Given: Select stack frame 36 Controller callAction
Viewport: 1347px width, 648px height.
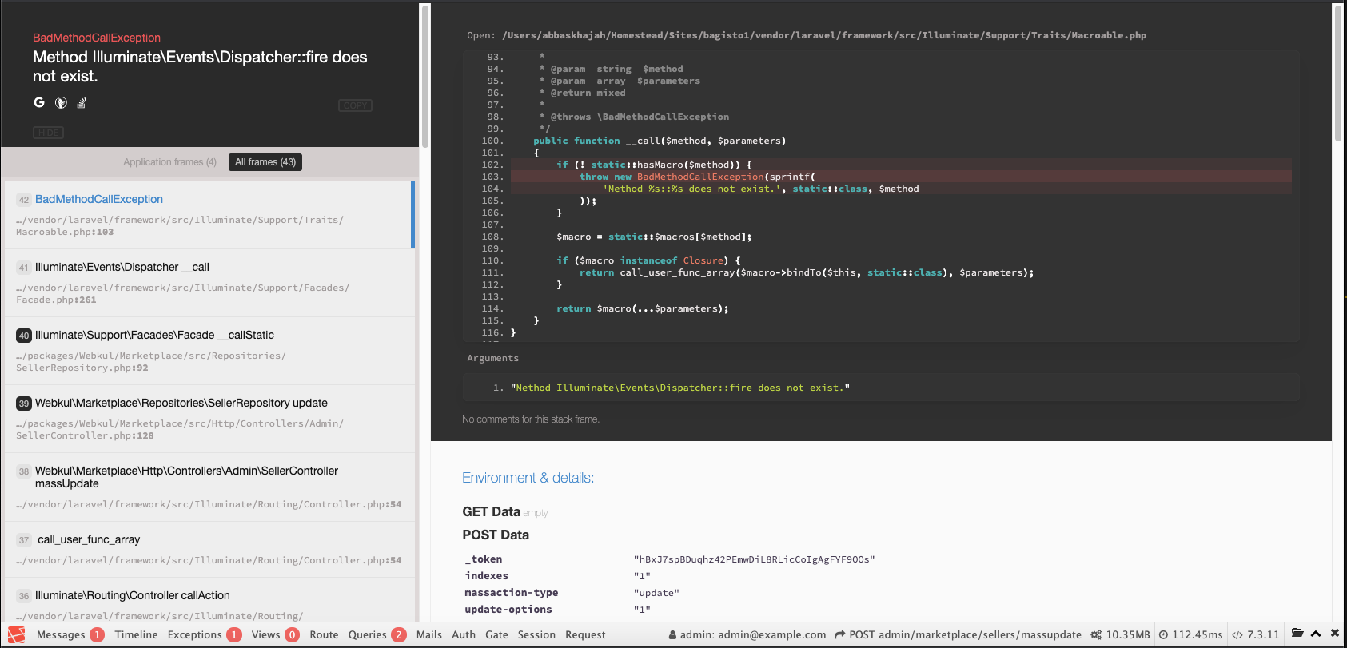Looking at the screenshot, I should (208, 601).
